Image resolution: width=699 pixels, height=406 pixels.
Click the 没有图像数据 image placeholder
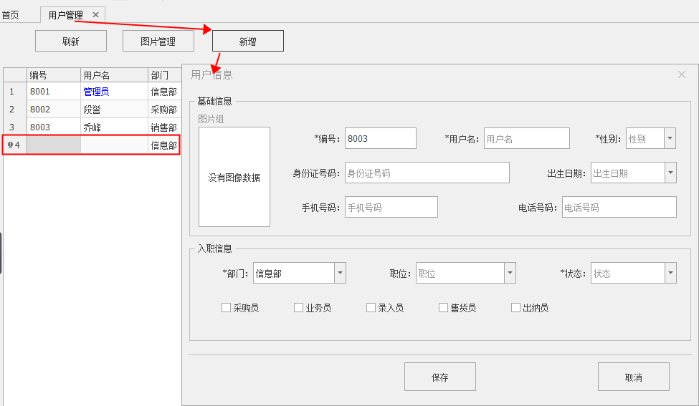234,178
